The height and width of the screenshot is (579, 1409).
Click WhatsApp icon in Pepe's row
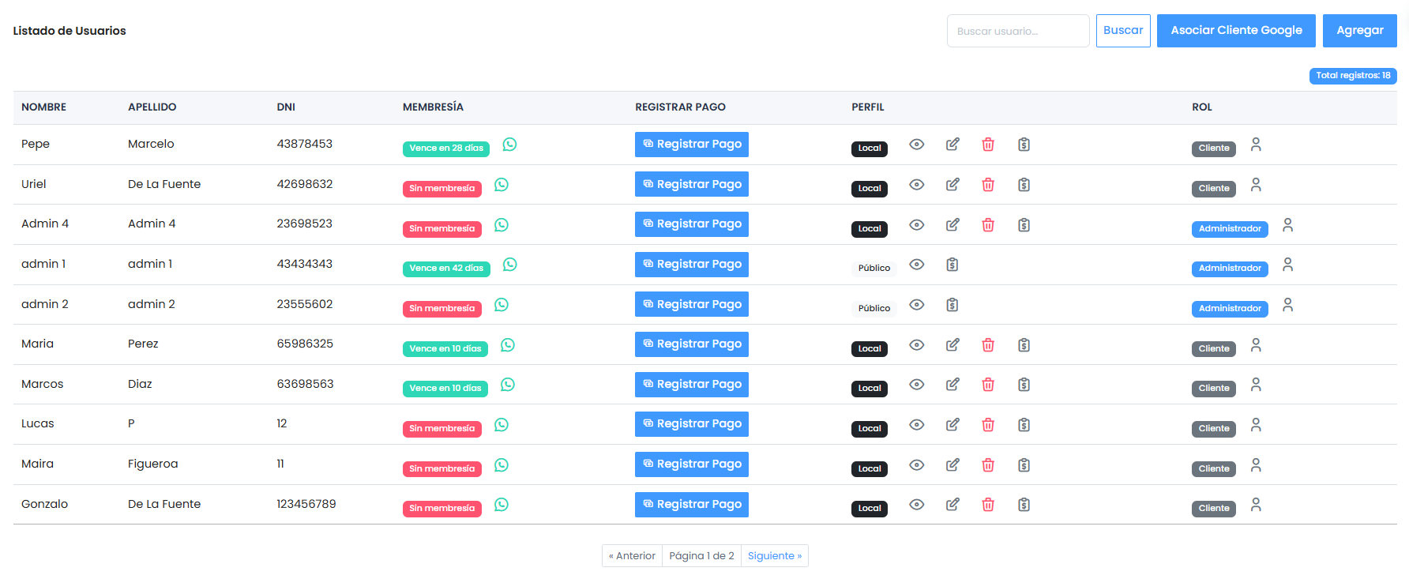click(x=509, y=145)
